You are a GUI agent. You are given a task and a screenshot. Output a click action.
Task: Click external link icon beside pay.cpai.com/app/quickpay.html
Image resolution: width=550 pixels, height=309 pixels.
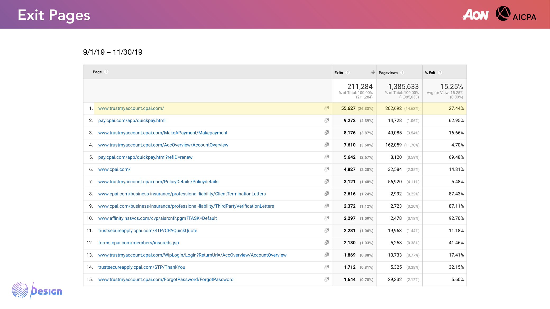327,120
